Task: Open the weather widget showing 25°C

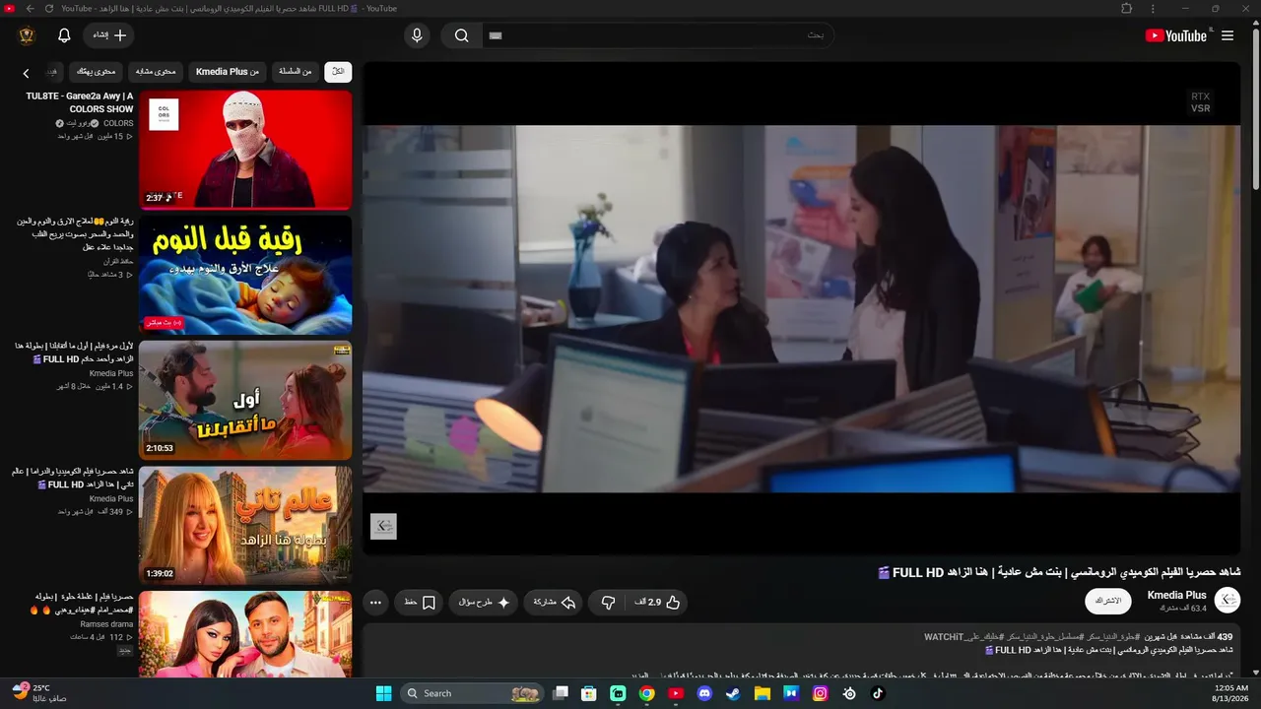Action: tap(39, 693)
